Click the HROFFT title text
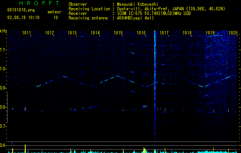The width and height of the screenshot is (241, 153). [39, 3]
